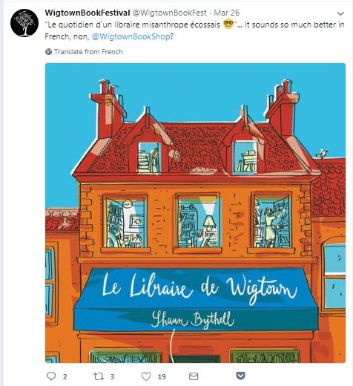Open WigtownBookFestival tree avatar profile
Viewport: 353px width, 386px height.
coord(24,23)
